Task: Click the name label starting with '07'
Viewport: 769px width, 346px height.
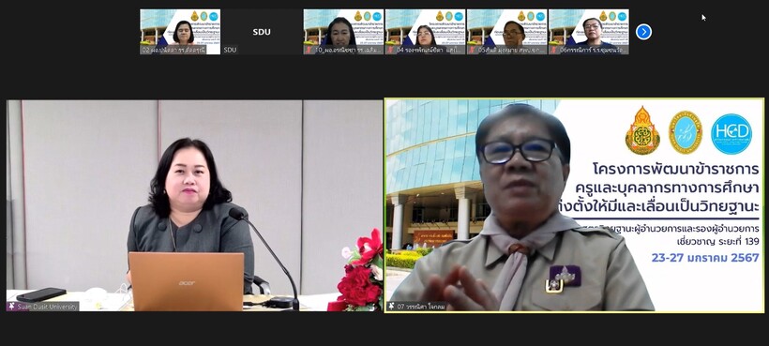Action: pos(421,307)
